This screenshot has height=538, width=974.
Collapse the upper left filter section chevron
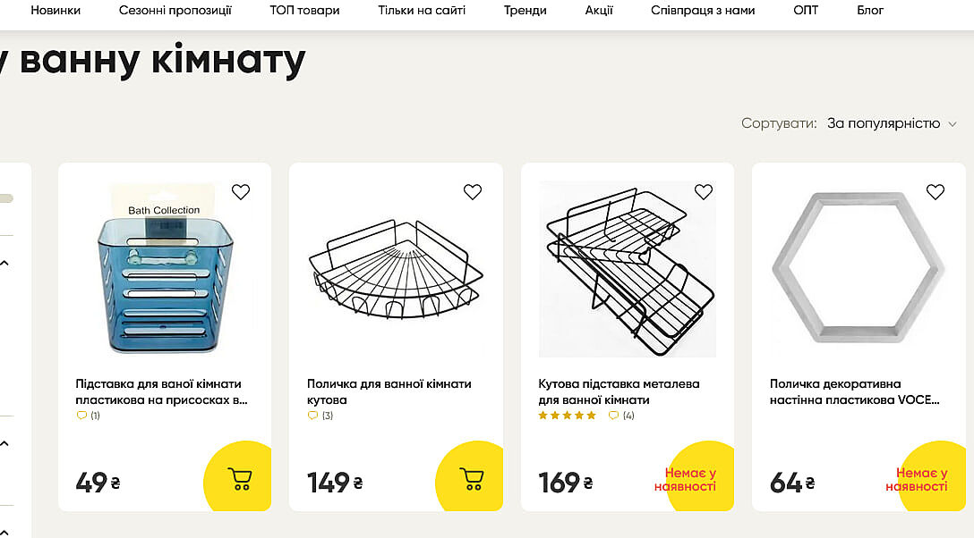(x=4, y=263)
